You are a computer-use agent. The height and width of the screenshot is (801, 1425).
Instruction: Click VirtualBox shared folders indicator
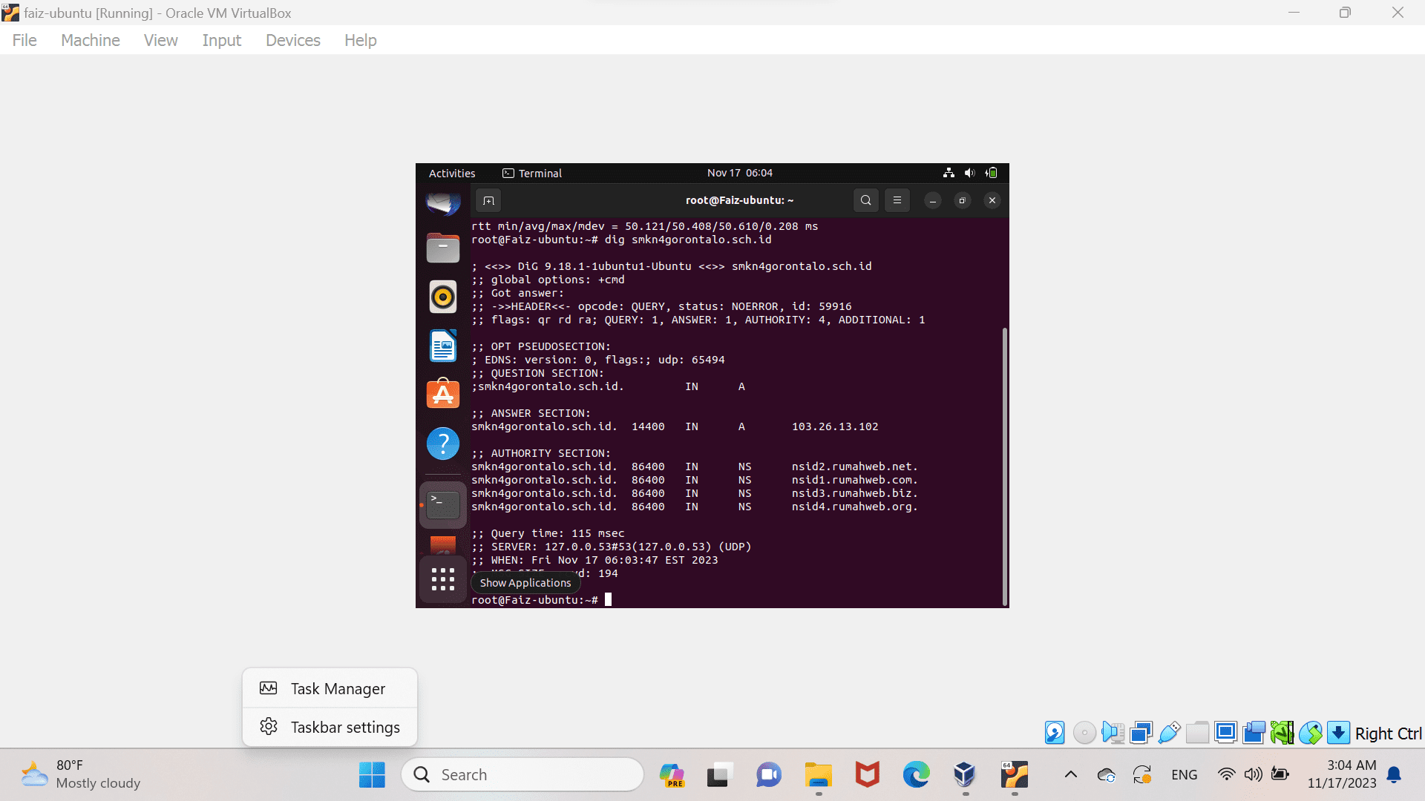[x=1197, y=733]
